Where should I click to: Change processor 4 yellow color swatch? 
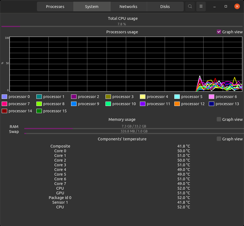143,97
